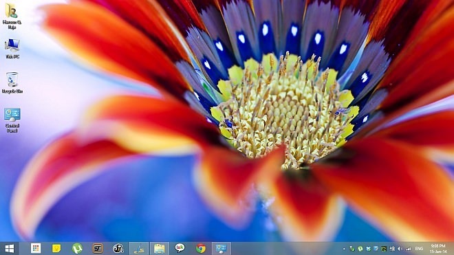Select the Recycle Bin desktop icon
The height and width of the screenshot is (255, 454).
click(12, 82)
